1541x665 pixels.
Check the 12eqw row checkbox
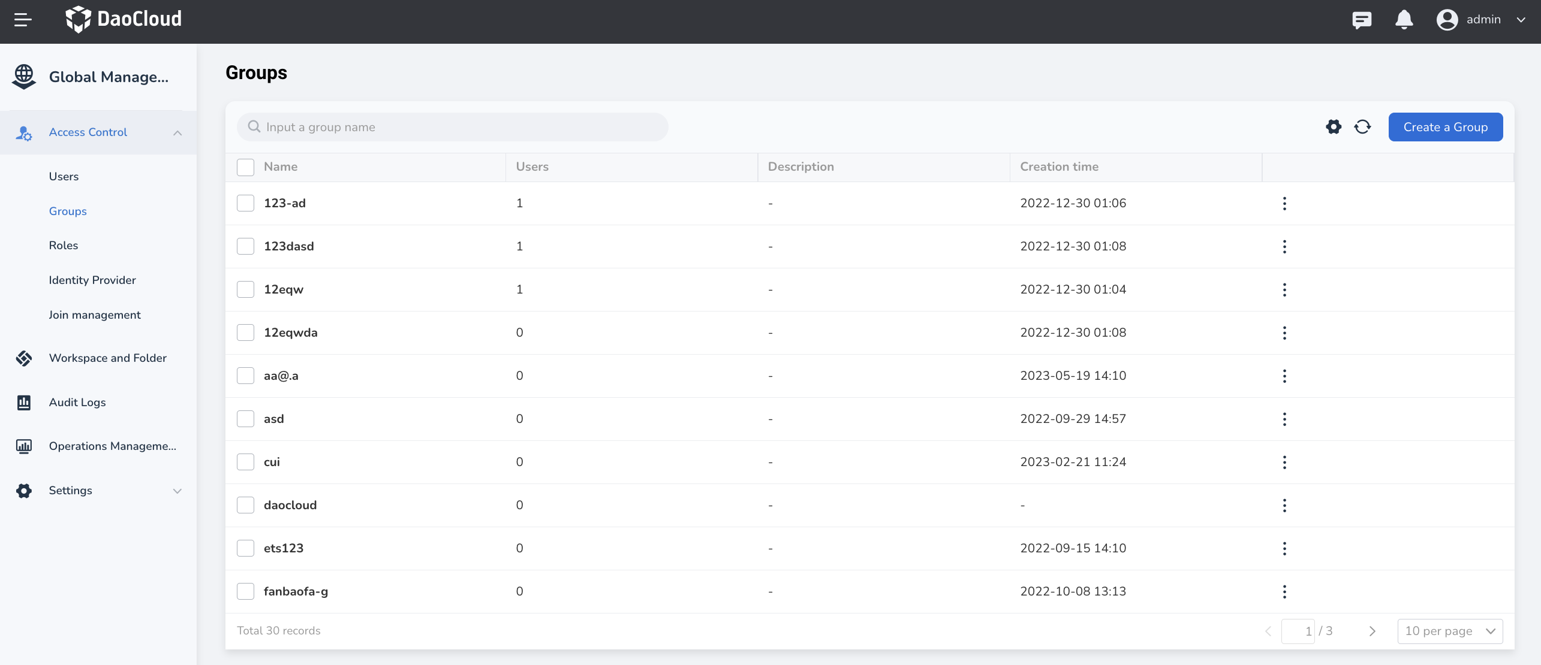[245, 289]
